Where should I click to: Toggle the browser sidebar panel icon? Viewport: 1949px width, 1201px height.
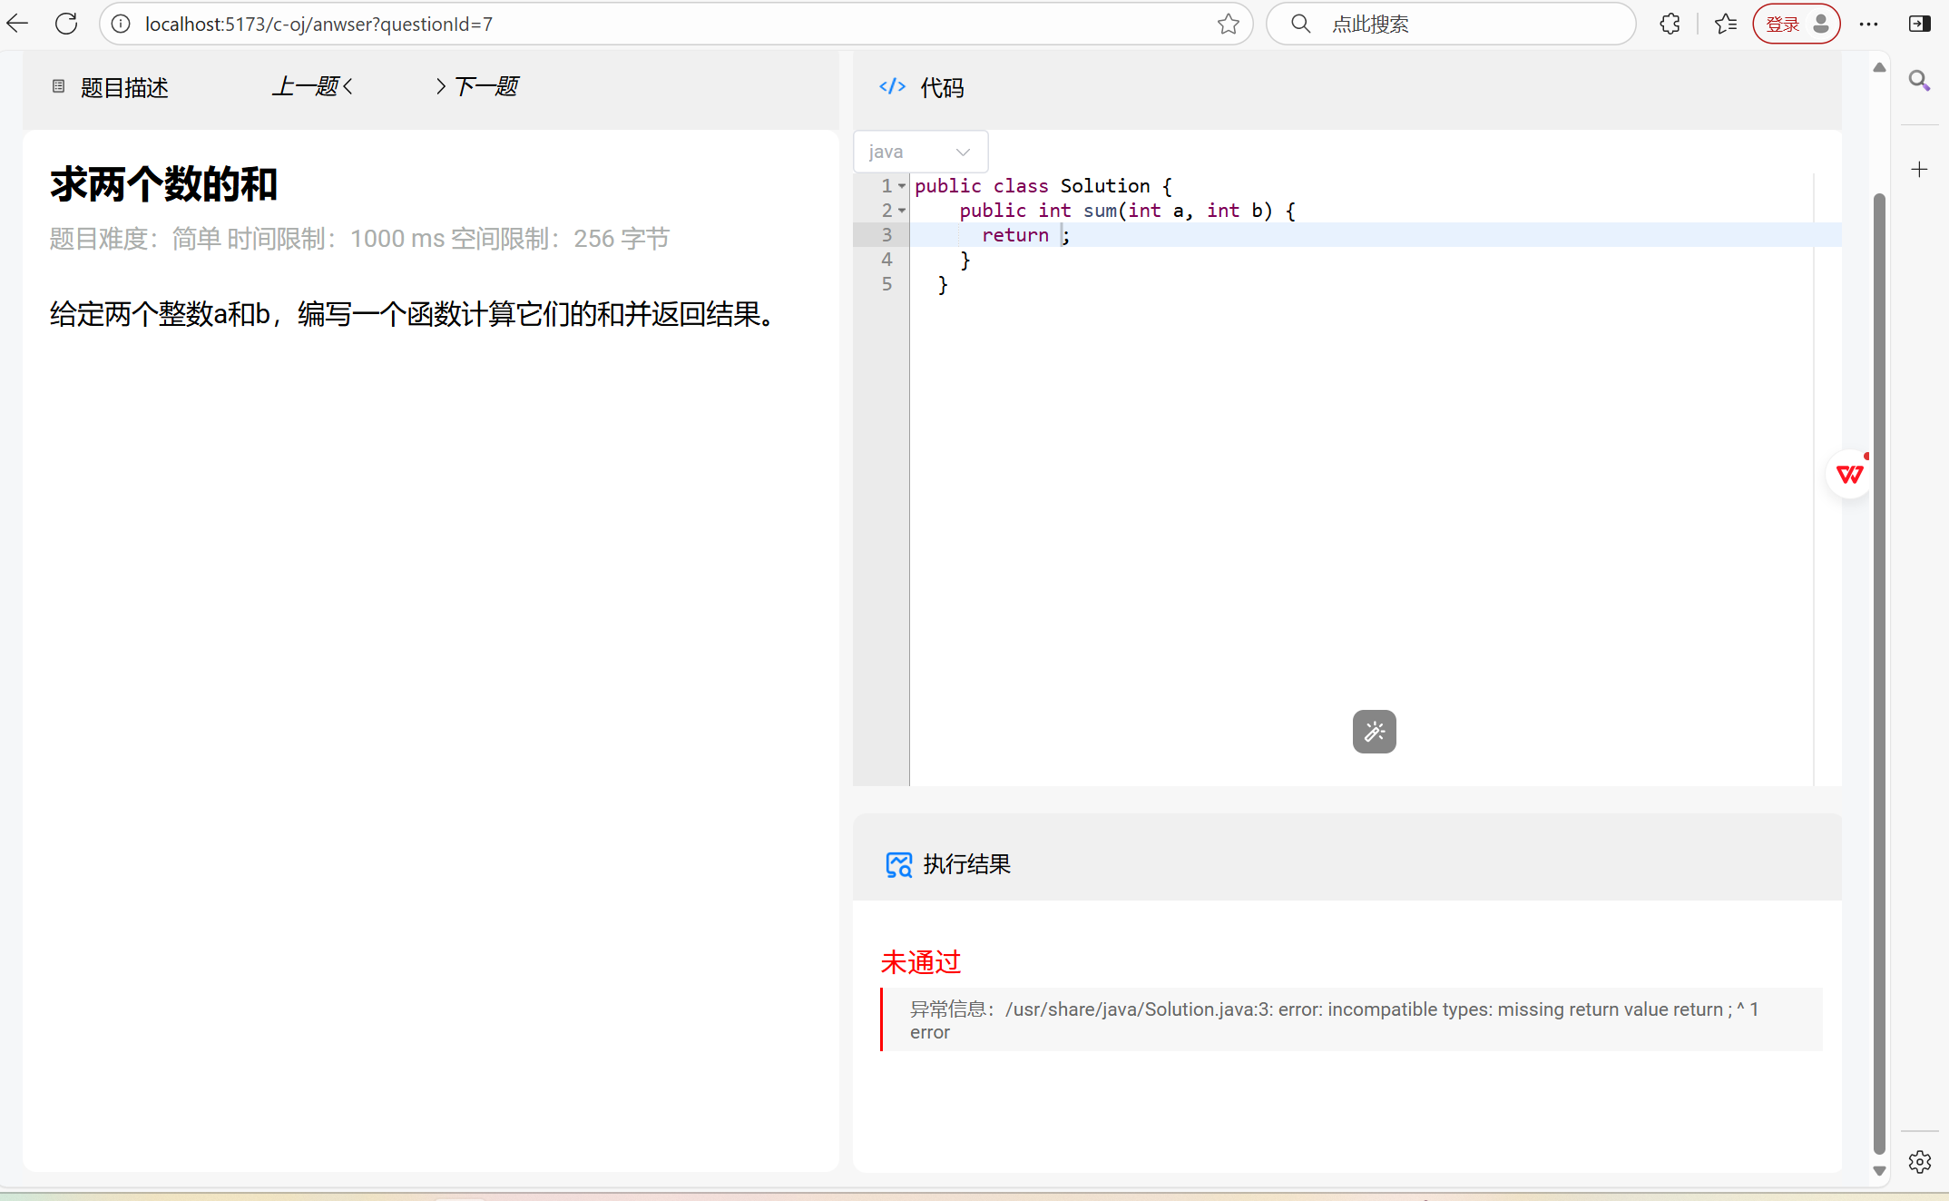[x=1919, y=25]
